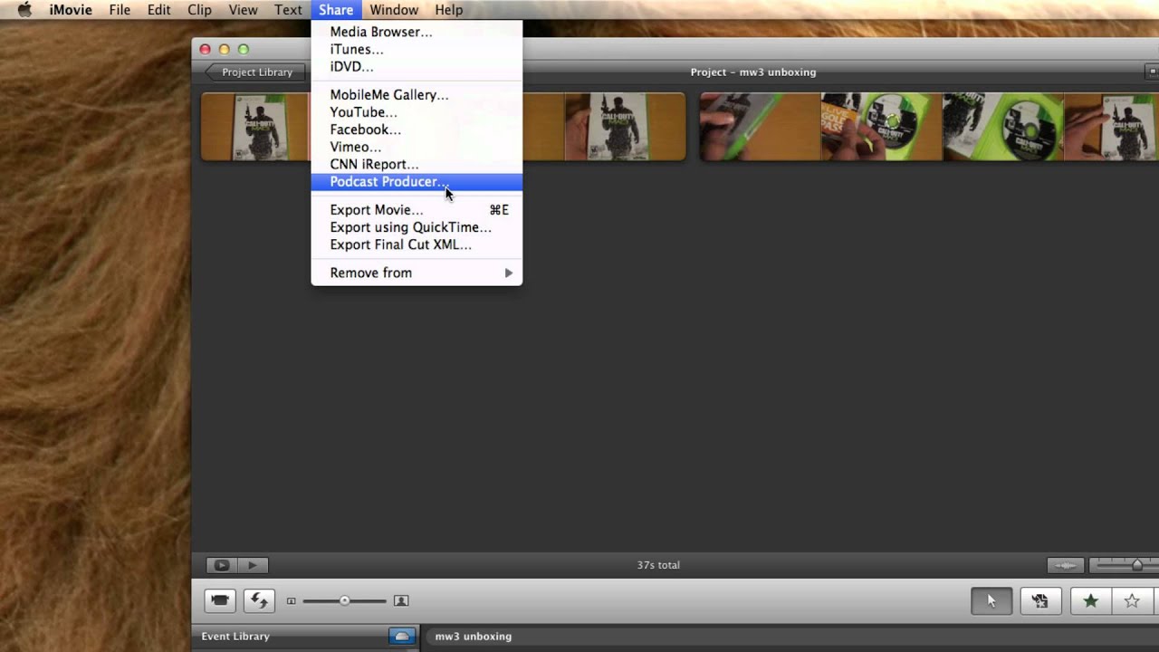Viewport: 1159px width, 652px height.
Task: Click Project – mw3 unboxing title text
Action: 753,72
